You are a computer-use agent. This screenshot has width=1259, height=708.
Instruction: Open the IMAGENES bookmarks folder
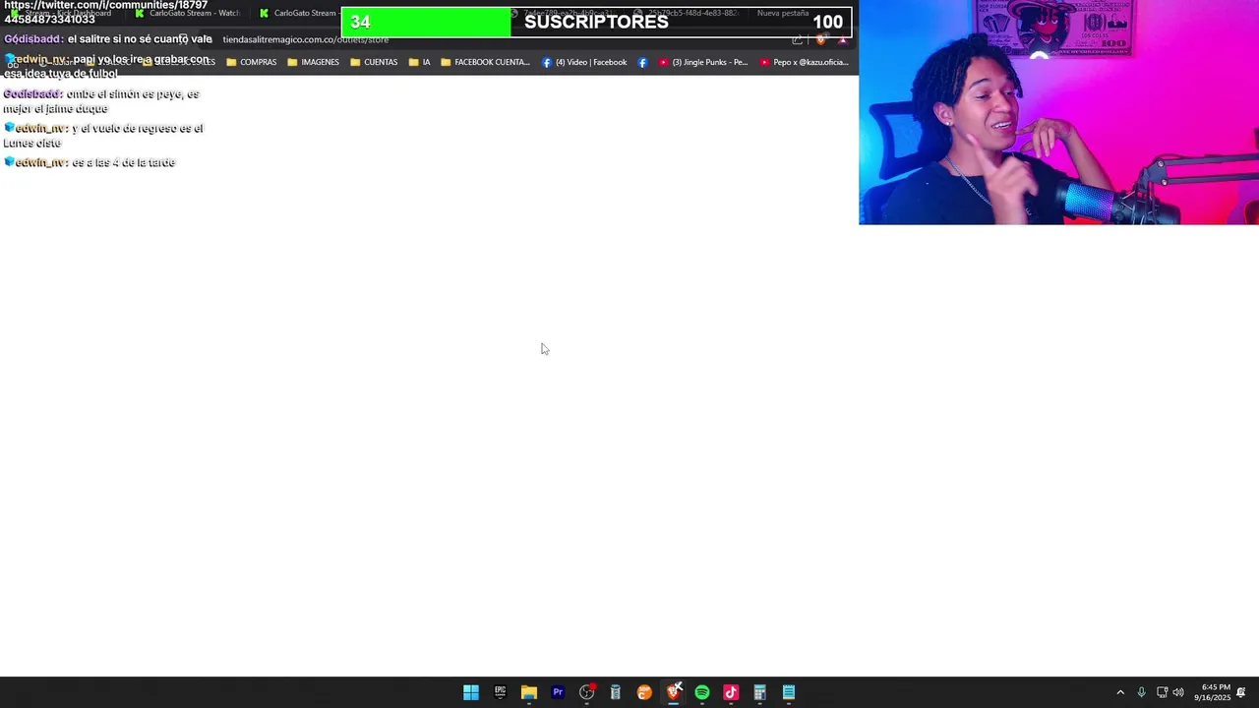(313, 62)
